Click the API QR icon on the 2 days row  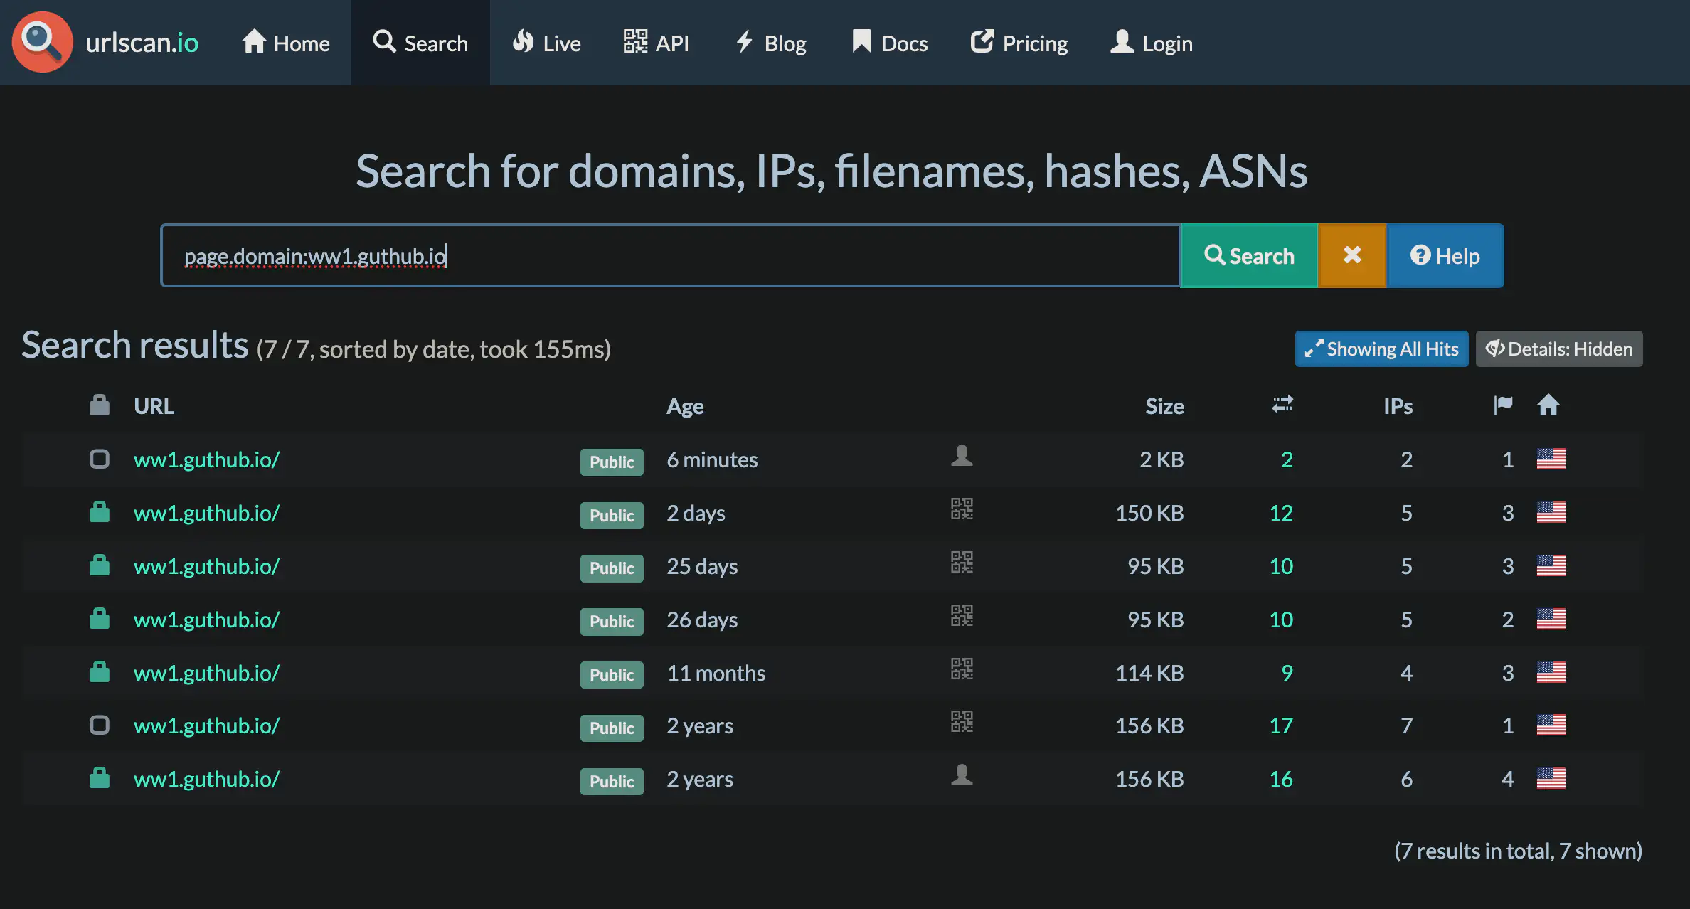[962, 509]
